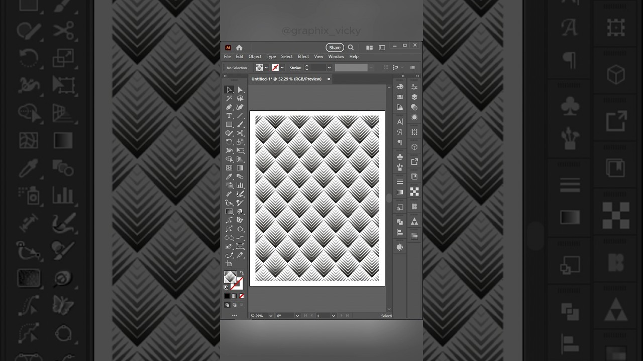Open the Pathfinder panel icon
The height and width of the screenshot is (361, 643).
(400, 222)
